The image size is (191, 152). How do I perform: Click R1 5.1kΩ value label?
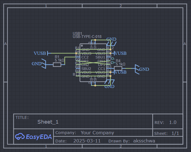[59, 60]
